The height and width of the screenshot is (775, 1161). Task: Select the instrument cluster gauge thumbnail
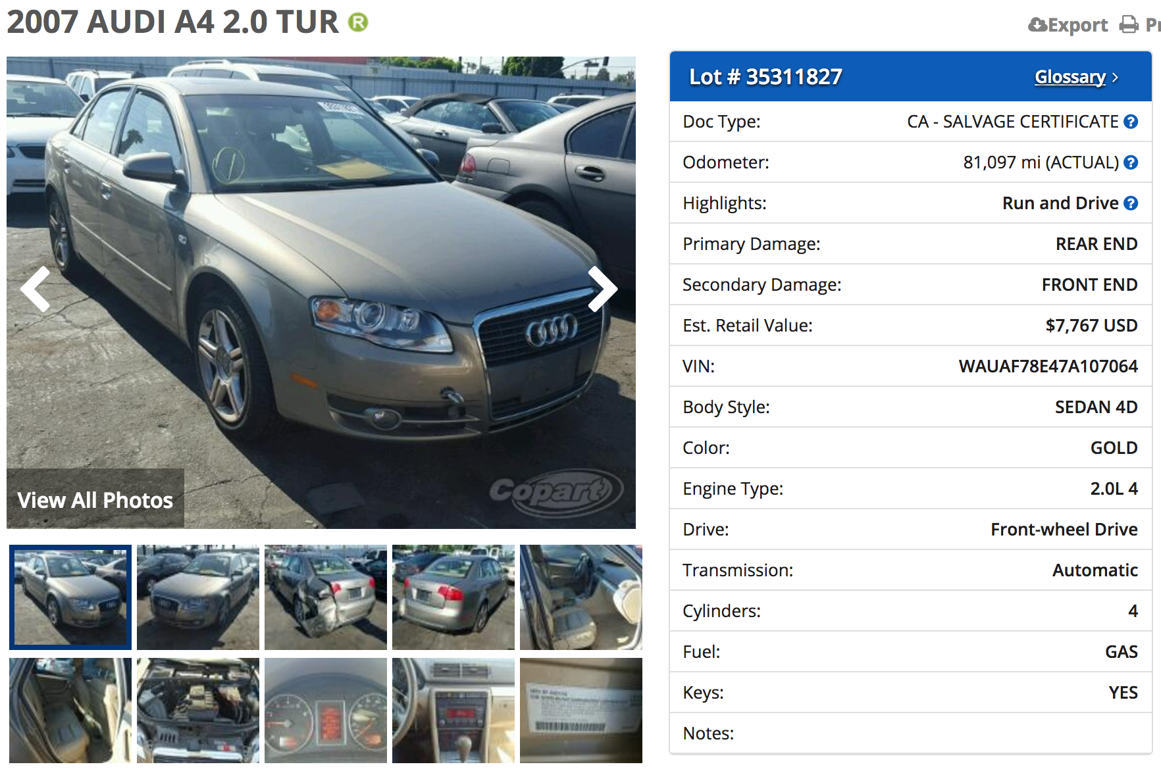pos(326,711)
